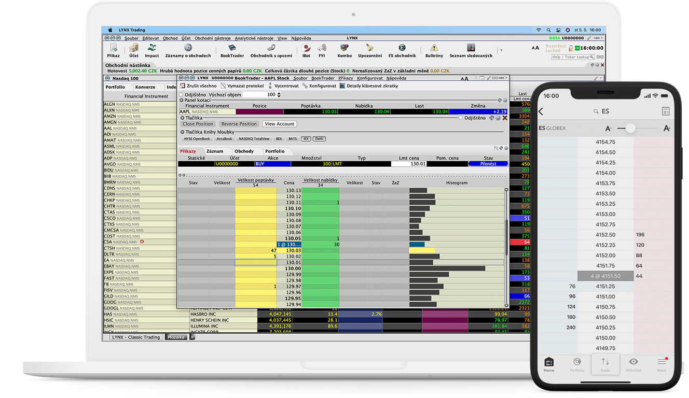Open phone Trade tab

tap(605, 364)
